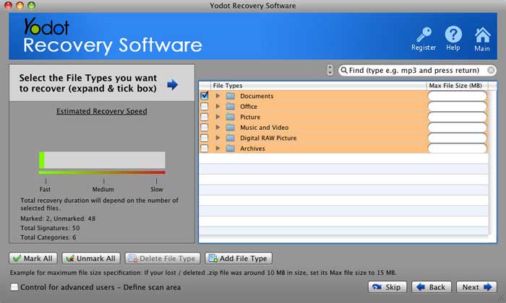Click the Music and Video folder icon
Viewport: 506px width, 303px height.
tap(230, 128)
